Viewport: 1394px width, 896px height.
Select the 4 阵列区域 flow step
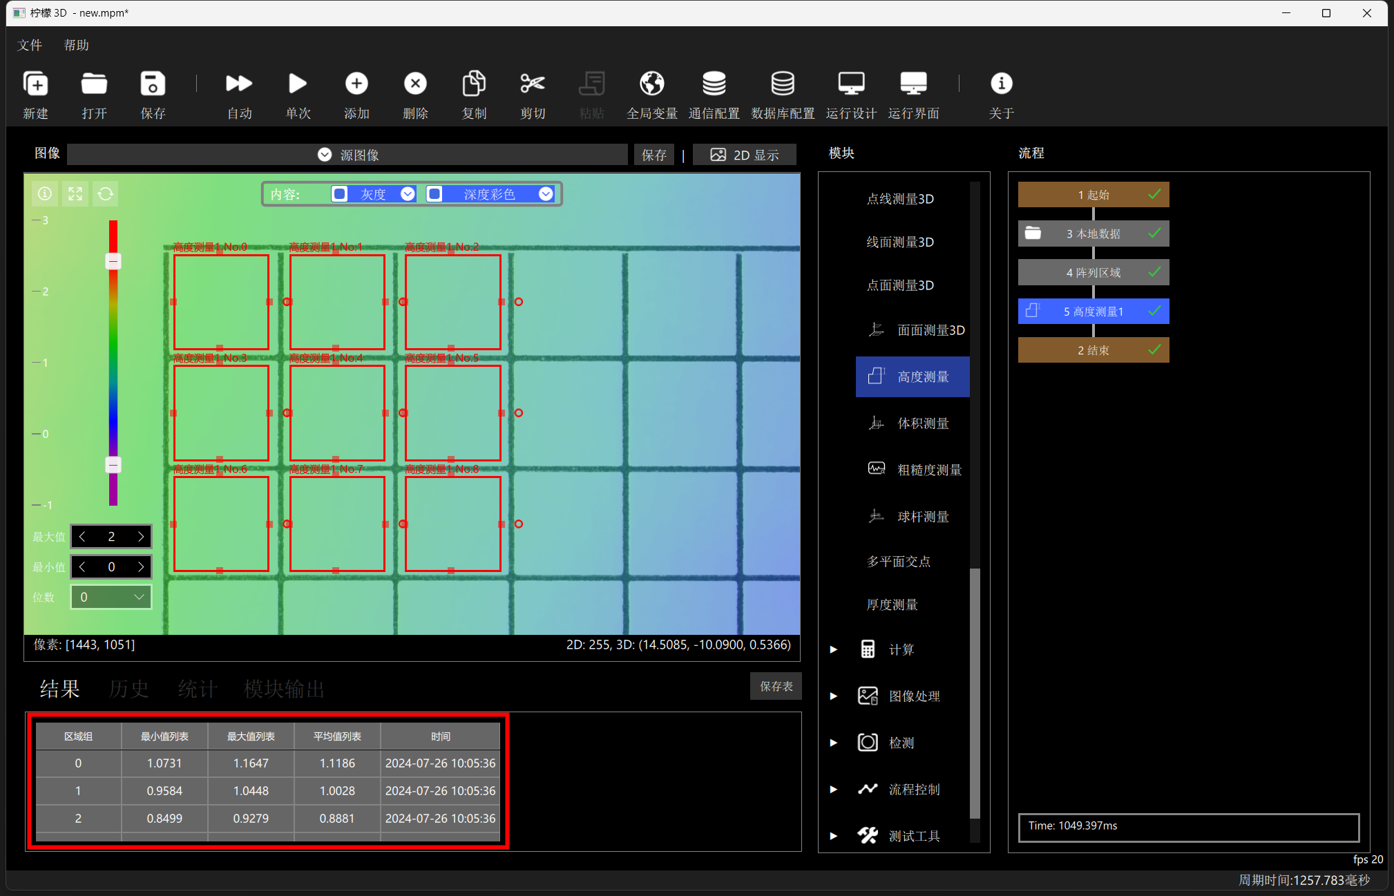[1094, 272]
